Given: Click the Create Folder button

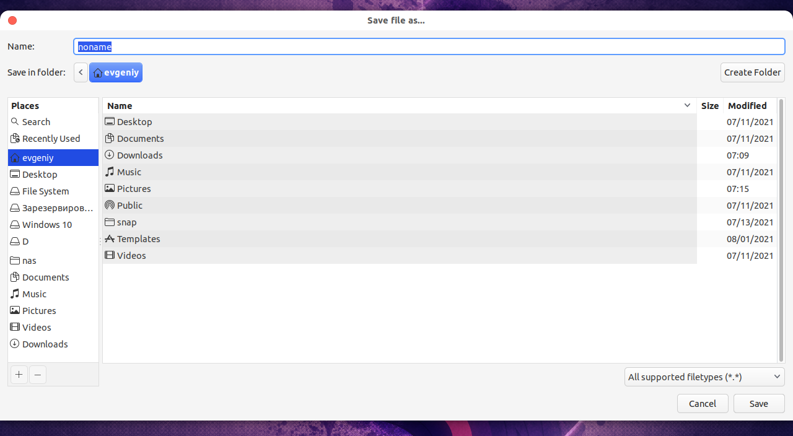Looking at the screenshot, I should coord(752,72).
